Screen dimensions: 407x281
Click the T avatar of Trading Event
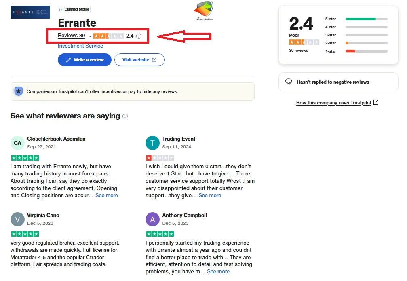pyautogui.click(x=152, y=143)
